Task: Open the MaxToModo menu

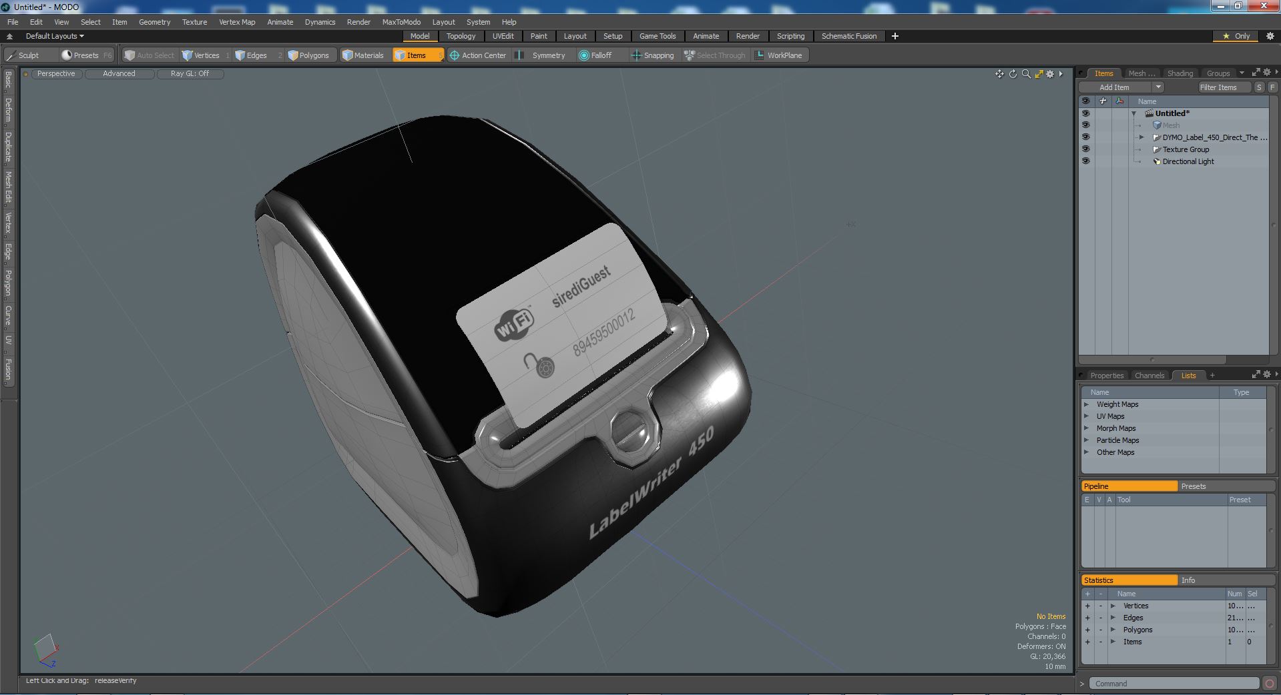Action: coord(401,22)
